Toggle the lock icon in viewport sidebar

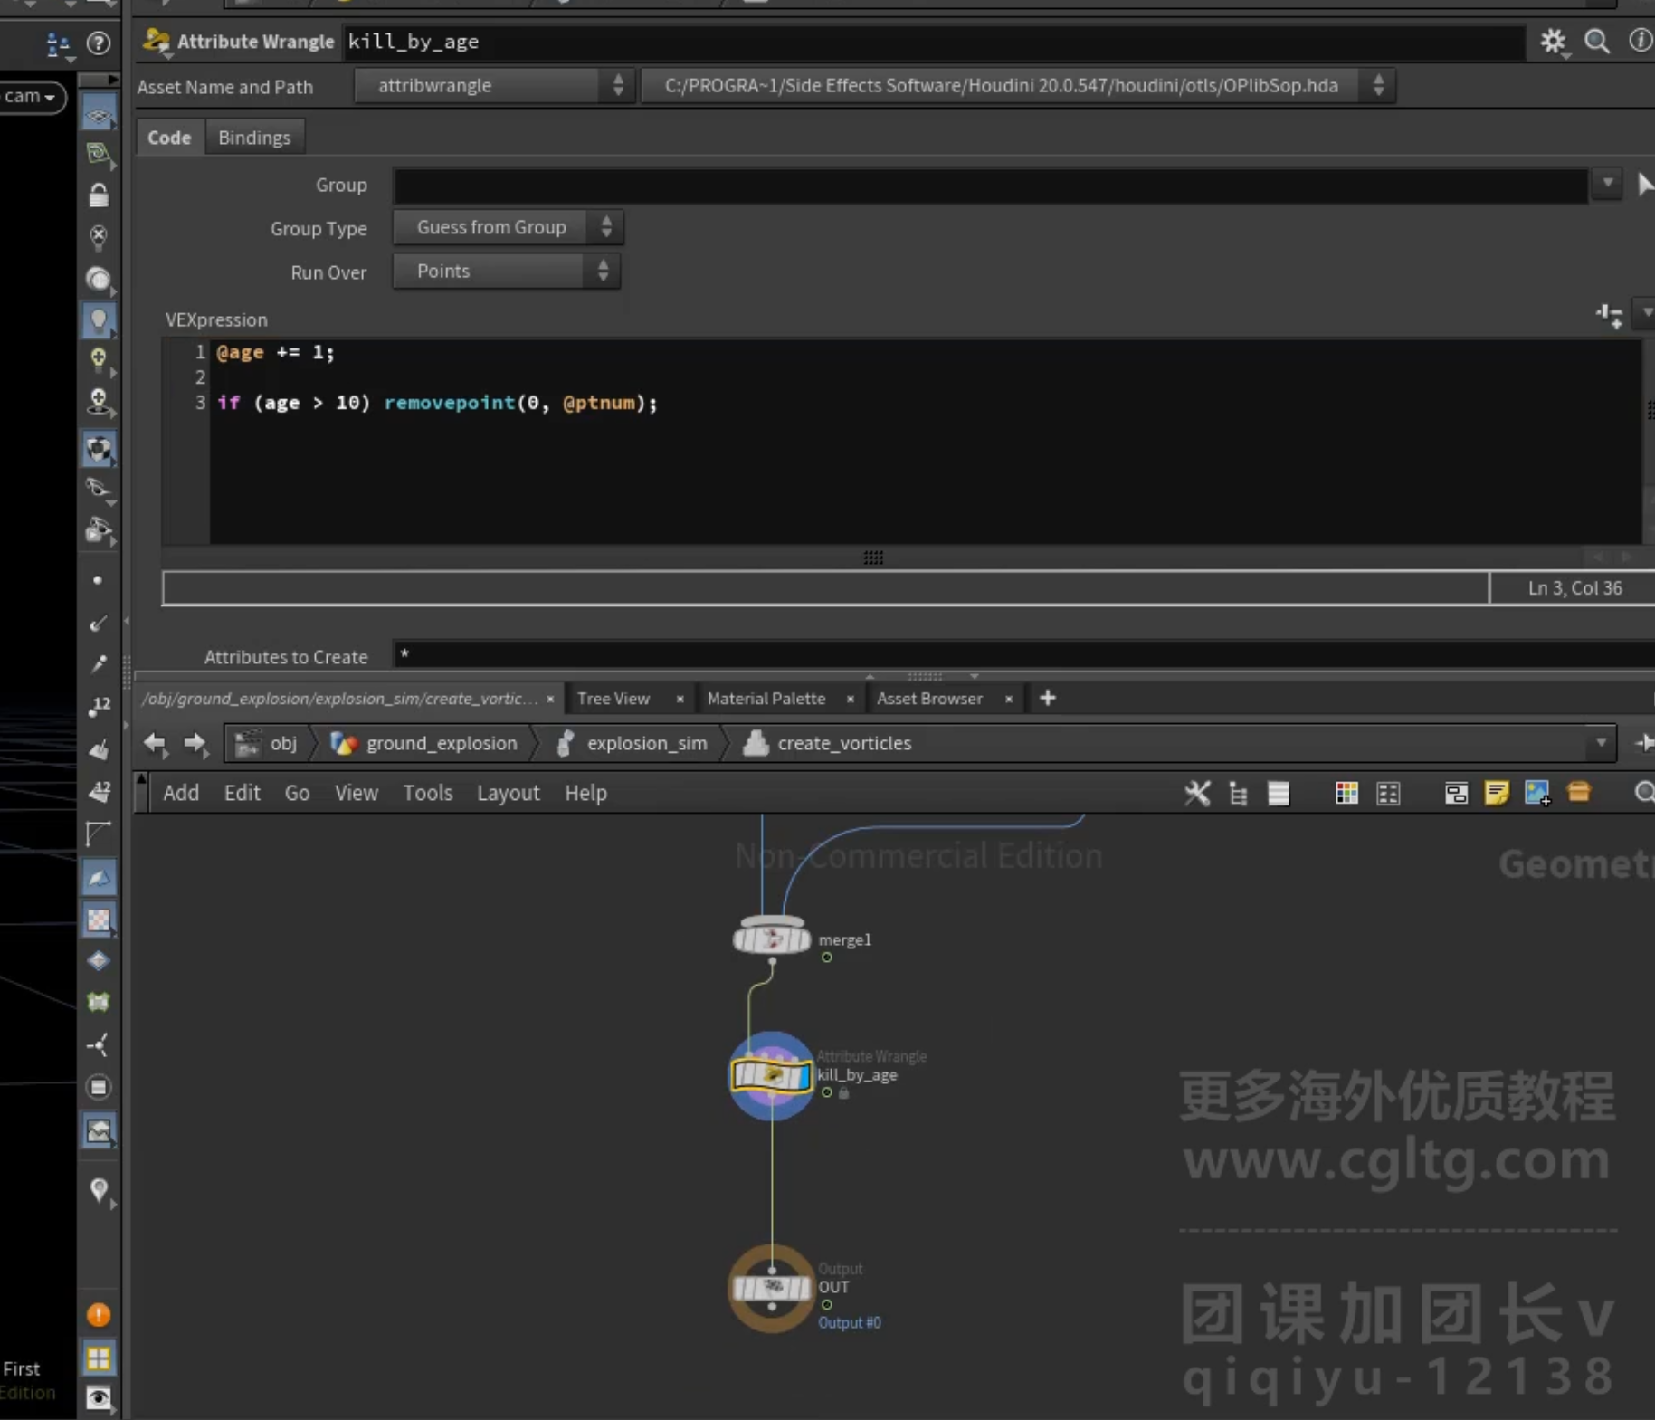point(98,195)
